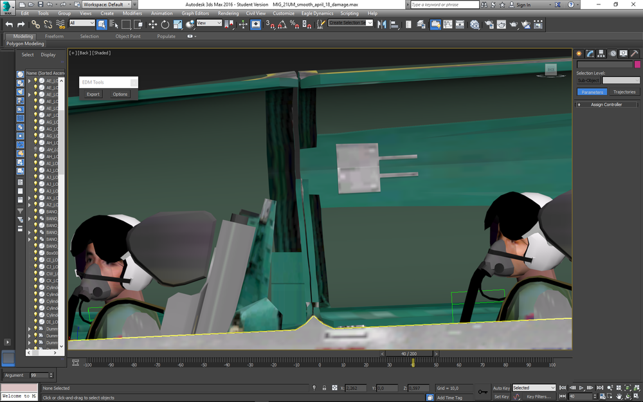643x402 pixels.
Task: Toggle visibility bulb of first scene object
Action: point(35,81)
